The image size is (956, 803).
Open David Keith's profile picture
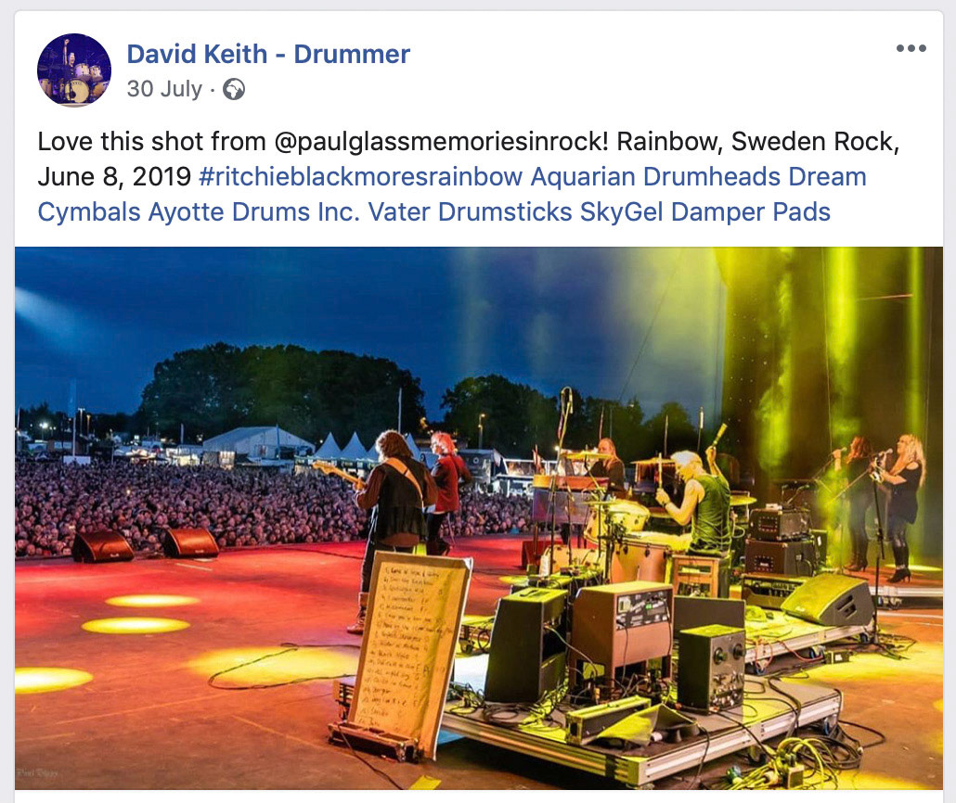pyautogui.click(x=73, y=70)
